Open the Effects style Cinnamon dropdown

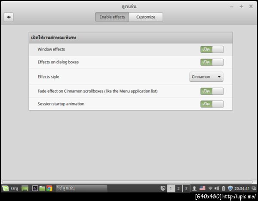click(206, 77)
